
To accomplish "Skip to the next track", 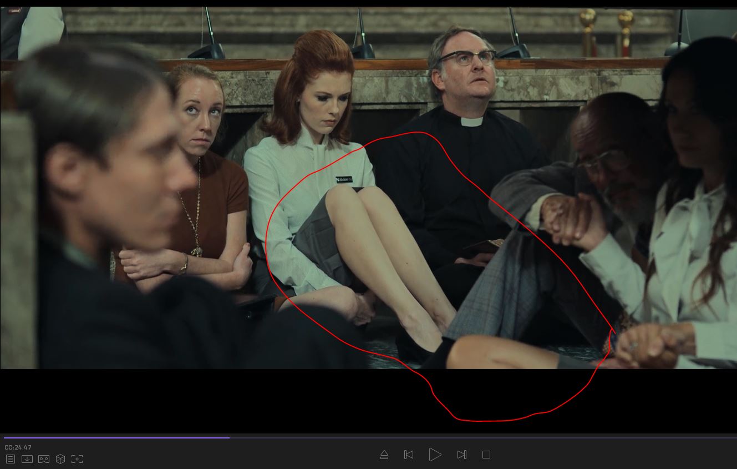I will (461, 455).
